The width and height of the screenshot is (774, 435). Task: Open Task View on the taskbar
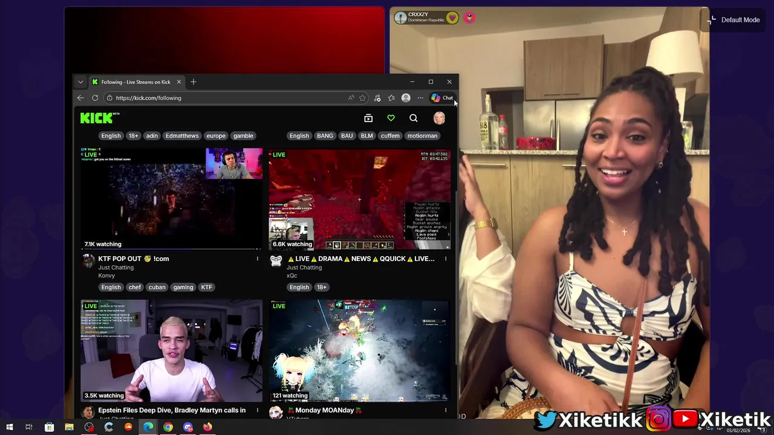click(28, 427)
